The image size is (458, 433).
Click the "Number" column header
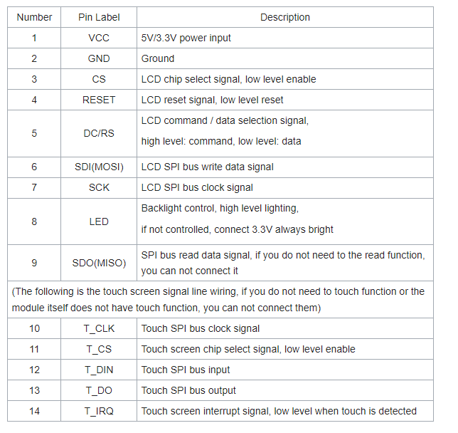[x=34, y=17]
